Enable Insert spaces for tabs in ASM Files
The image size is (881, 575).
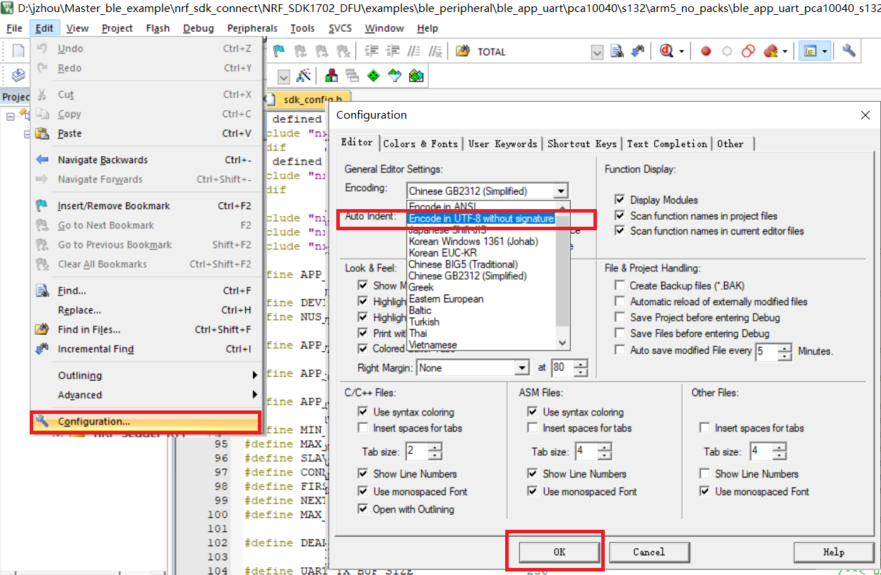pyautogui.click(x=532, y=428)
